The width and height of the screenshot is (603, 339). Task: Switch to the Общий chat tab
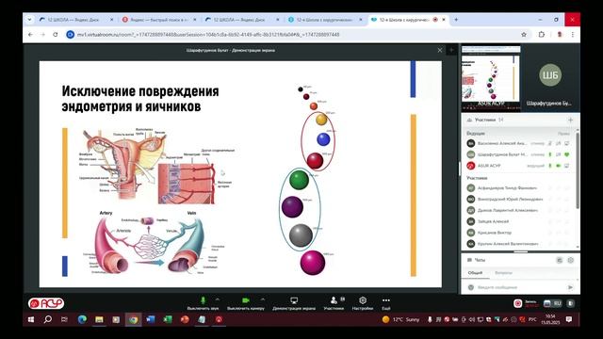pos(475,272)
